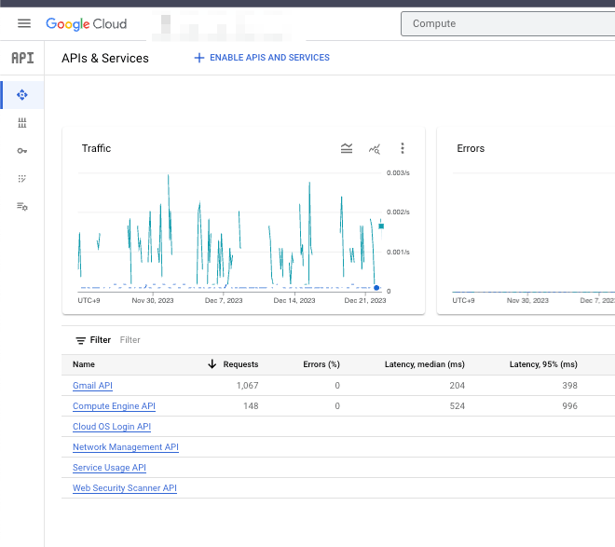This screenshot has width=615, height=547.
Task: Click the teal square marker on Traffic chart
Action: 381,226
